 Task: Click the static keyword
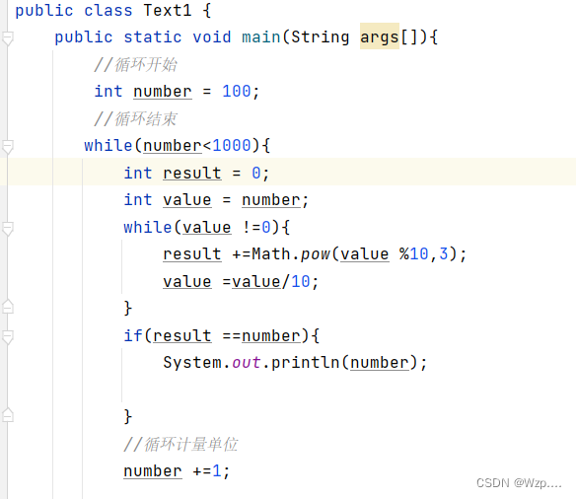pyautogui.click(x=153, y=37)
